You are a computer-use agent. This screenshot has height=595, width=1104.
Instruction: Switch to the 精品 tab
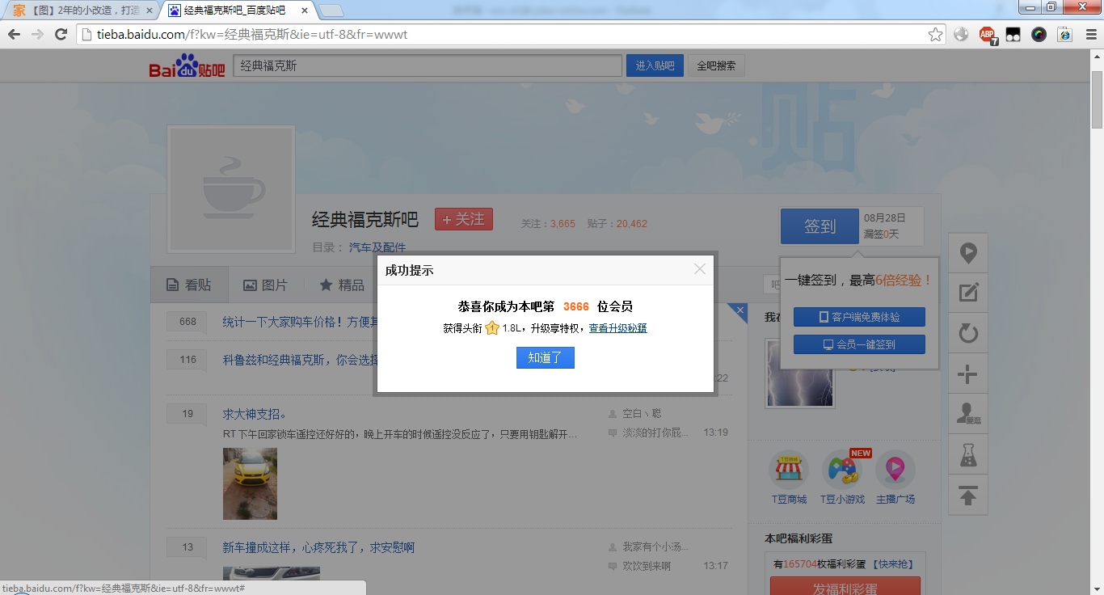pyautogui.click(x=341, y=285)
